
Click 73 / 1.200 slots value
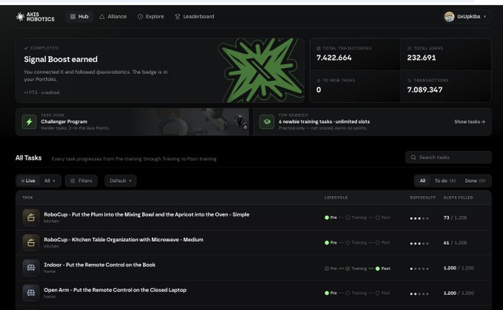(455, 218)
